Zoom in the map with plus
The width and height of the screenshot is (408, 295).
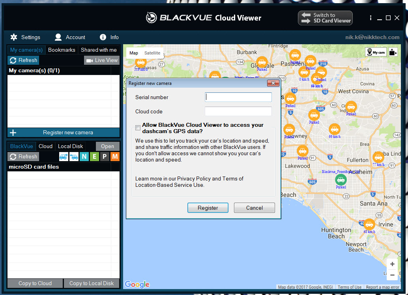pos(392,264)
